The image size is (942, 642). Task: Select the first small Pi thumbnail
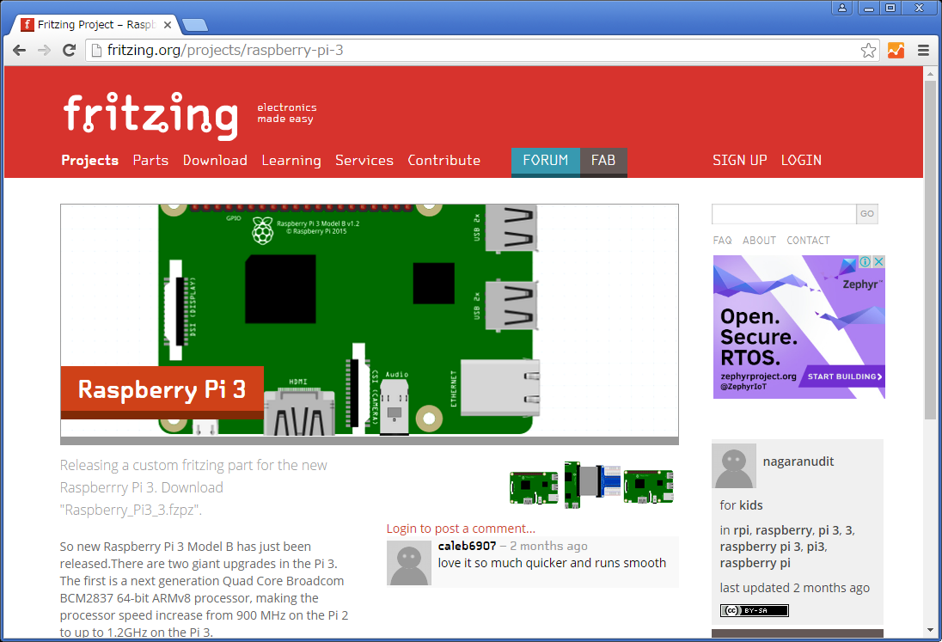click(x=534, y=487)
